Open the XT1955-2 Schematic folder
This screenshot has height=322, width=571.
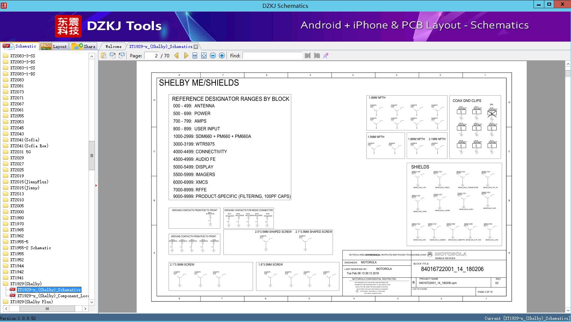(30, 248)
